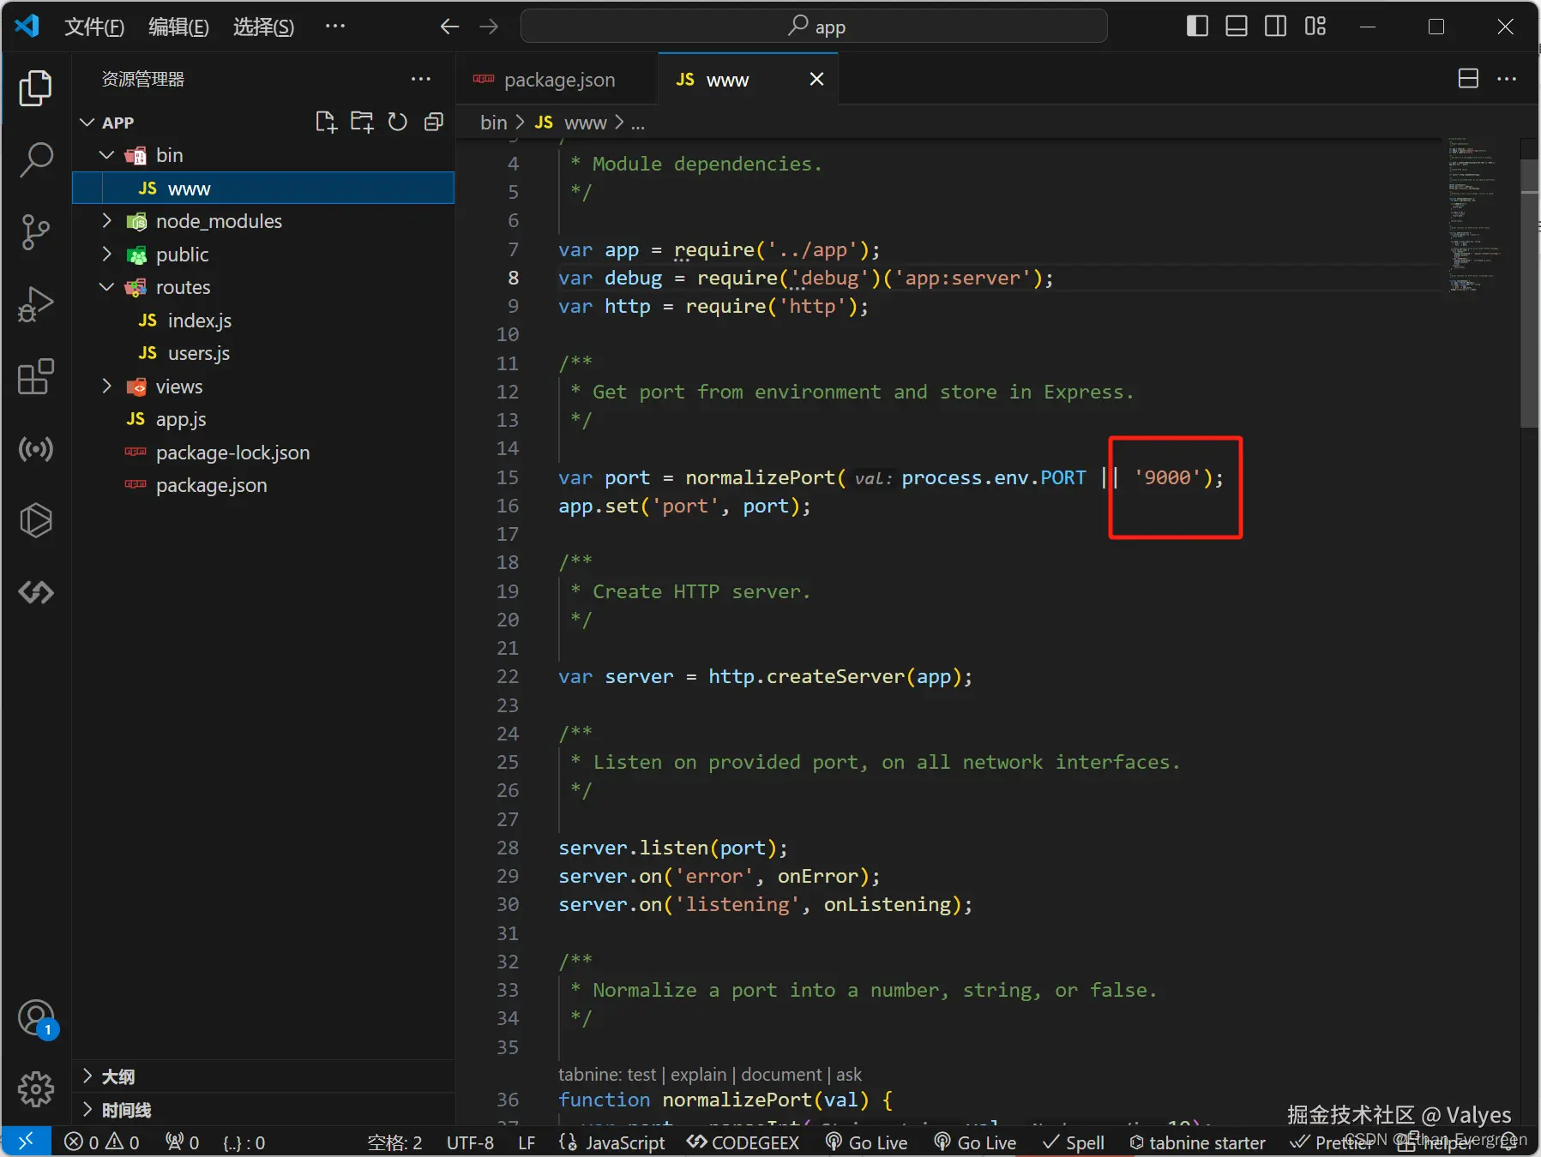Toggle the secondary sidebar visibility
This screenshot has height=1157, width=1541.
[x=1275, y=27]
